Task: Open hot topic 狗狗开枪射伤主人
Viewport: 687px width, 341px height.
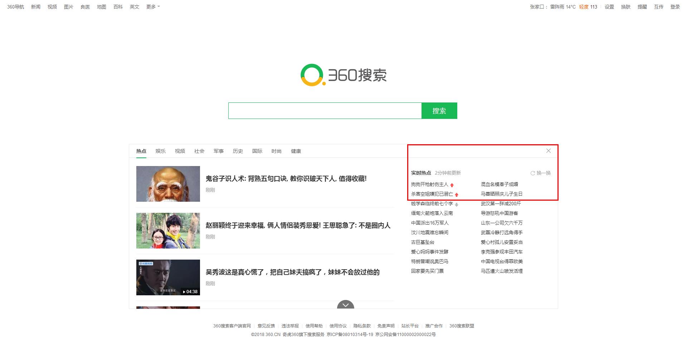Action: tap(430, 184)
